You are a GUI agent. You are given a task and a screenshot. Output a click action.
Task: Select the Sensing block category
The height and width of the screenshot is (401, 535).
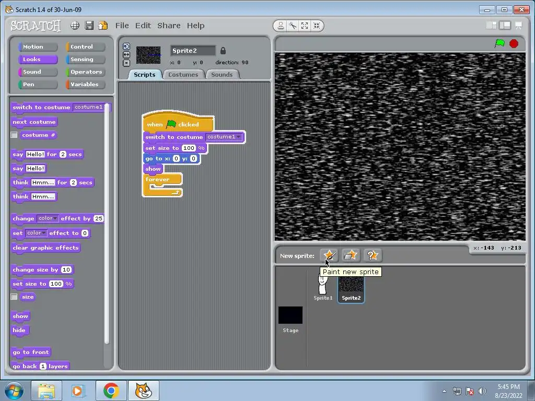pyautogui.click(x=85, y=60)
